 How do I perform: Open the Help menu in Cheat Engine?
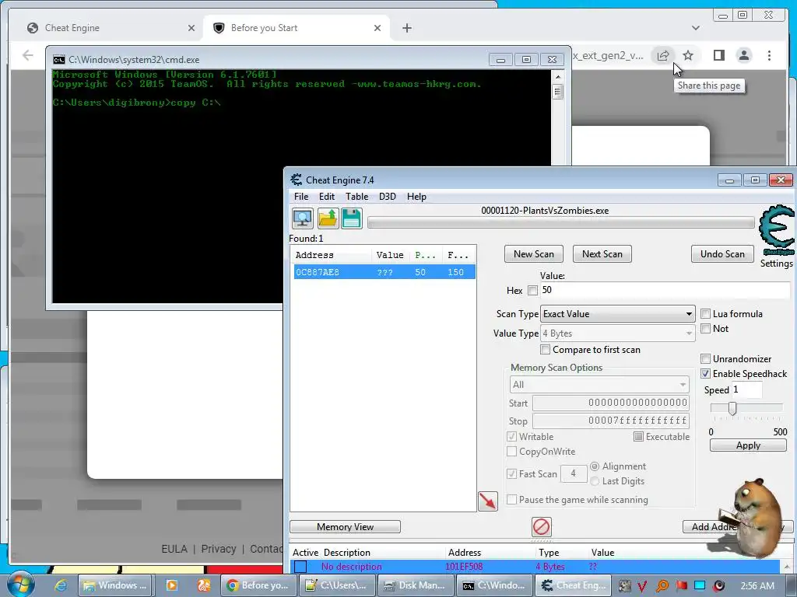(416, 197)
